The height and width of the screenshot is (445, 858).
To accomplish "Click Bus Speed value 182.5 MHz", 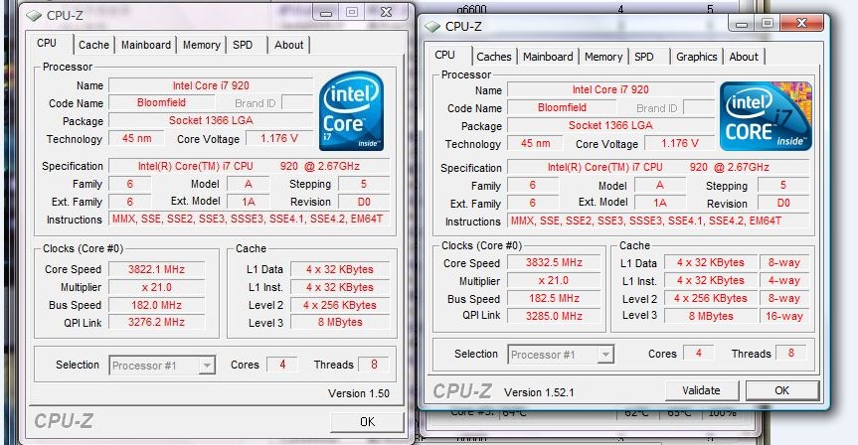I will click(x=554, y=299).
